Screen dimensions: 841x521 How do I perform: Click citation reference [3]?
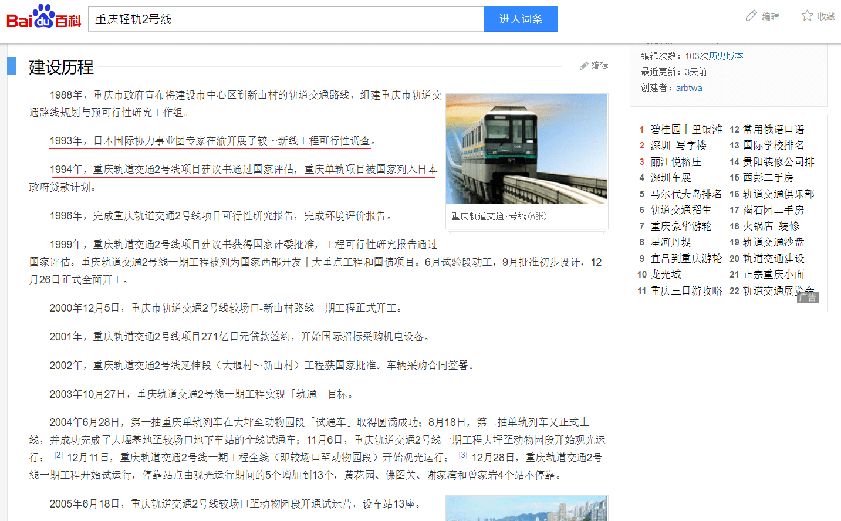pos(463,455)
